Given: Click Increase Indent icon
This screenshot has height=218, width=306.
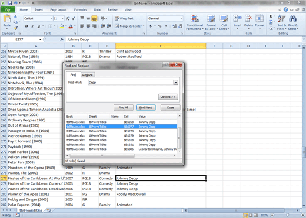Looking at the screenshot, I should point(109,26).
